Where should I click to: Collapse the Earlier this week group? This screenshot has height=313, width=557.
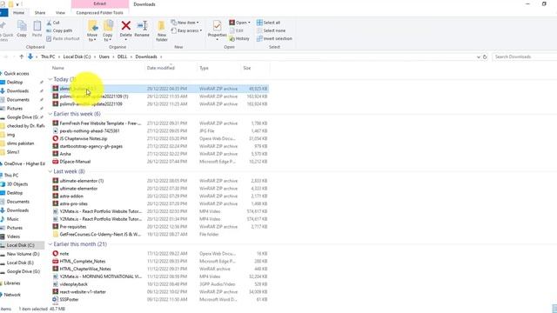pyautogui.click(x=50, y=114)
